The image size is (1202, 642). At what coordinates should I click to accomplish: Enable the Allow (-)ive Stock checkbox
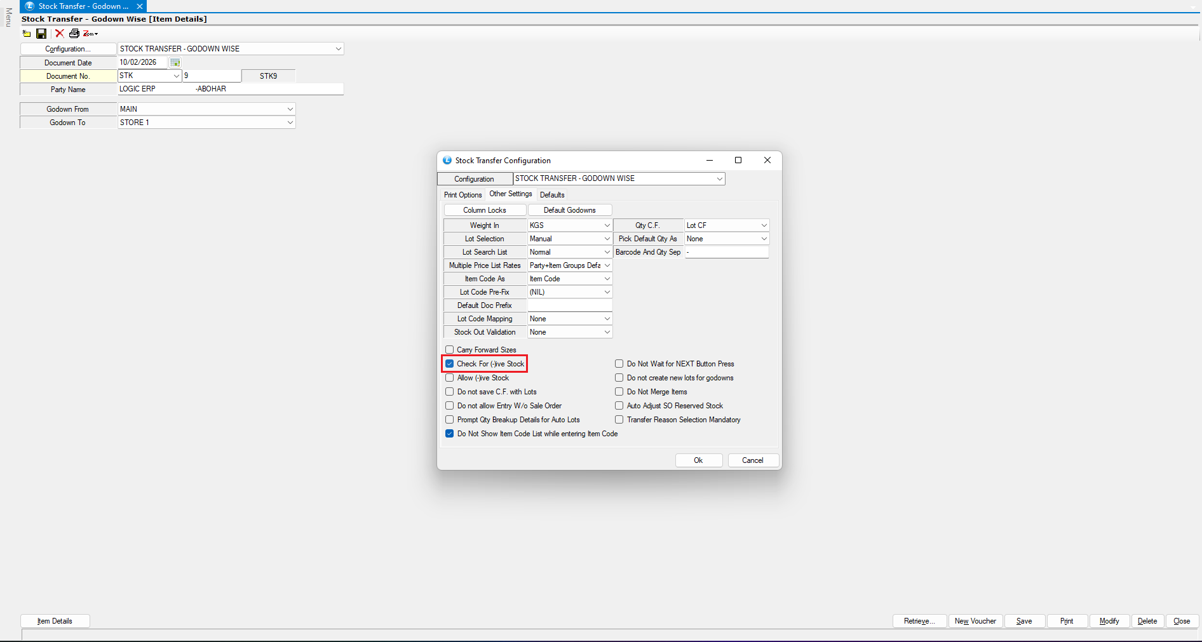450,378
